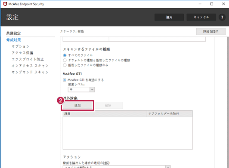Minimize the McAfee Endpoint Security window
Image resolution: width=229 pixels, height=168 pixels.
[x=200, y=4]
